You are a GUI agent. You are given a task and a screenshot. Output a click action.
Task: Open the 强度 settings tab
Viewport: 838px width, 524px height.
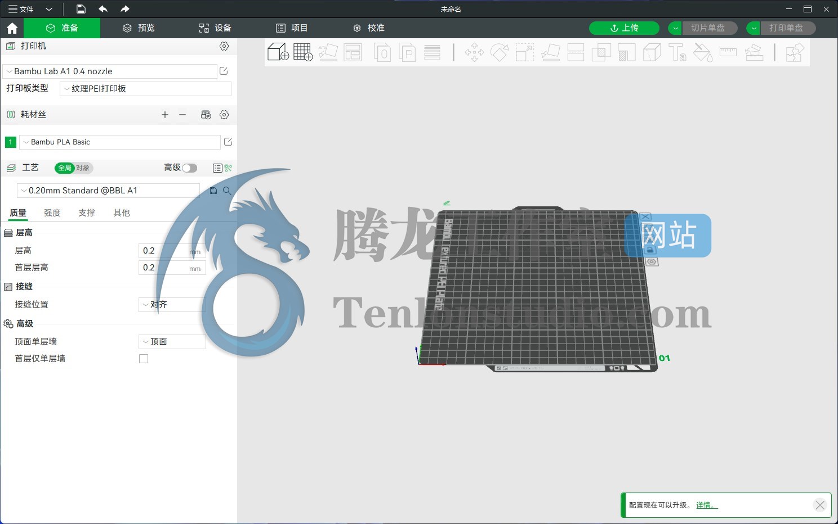tap(52, 213)
